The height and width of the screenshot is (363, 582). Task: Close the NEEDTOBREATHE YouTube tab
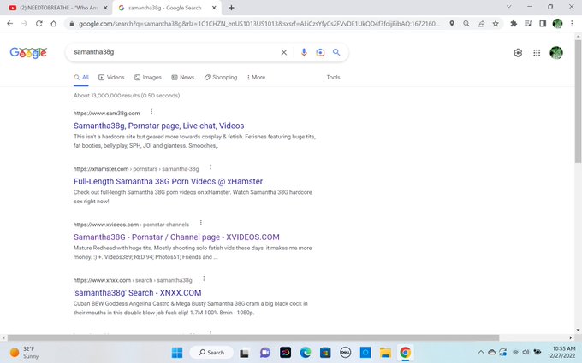105,8
